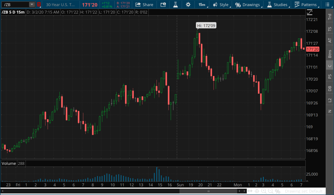The image size is (334, 195).
Task: Click the 172'21 price axis label
Action: click(312, 20)
